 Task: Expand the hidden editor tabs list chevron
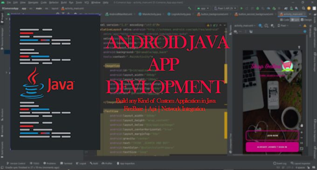pos(310,14)
